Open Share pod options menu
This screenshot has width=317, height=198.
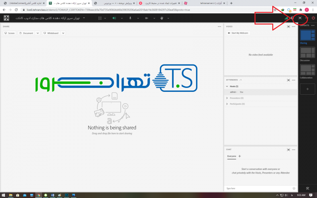pos(219,27)
